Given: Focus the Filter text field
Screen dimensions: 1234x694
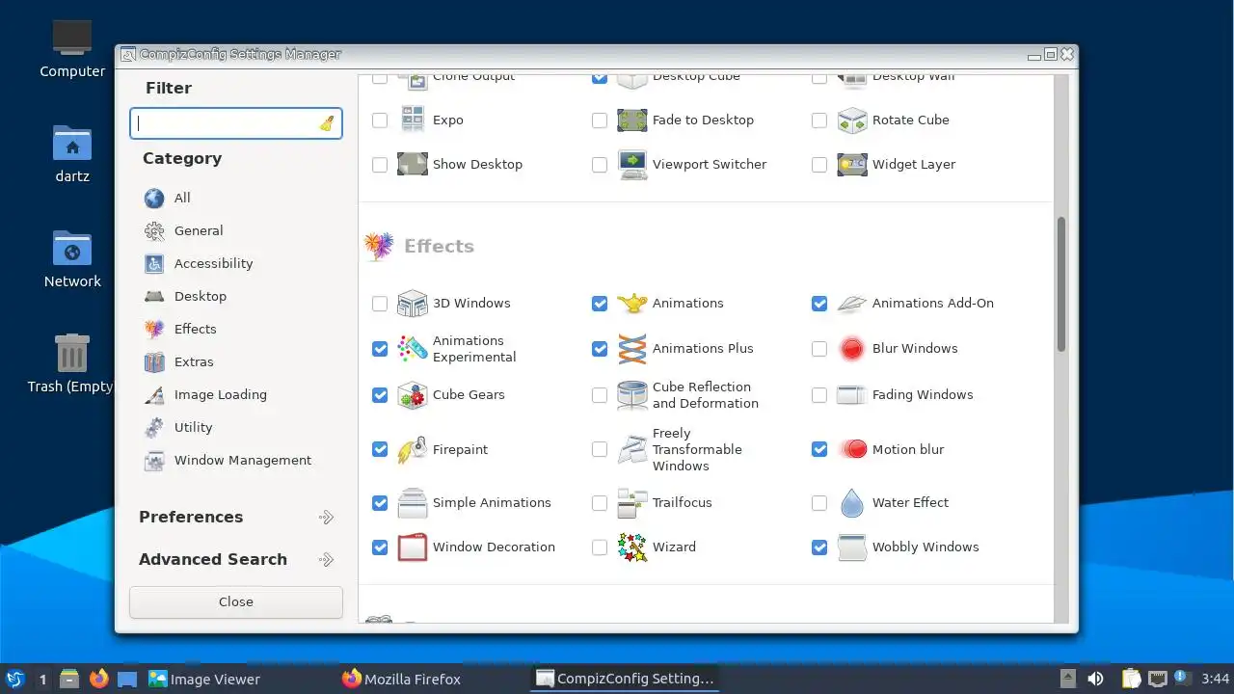Looking at the screenshot, I should 236,123.
